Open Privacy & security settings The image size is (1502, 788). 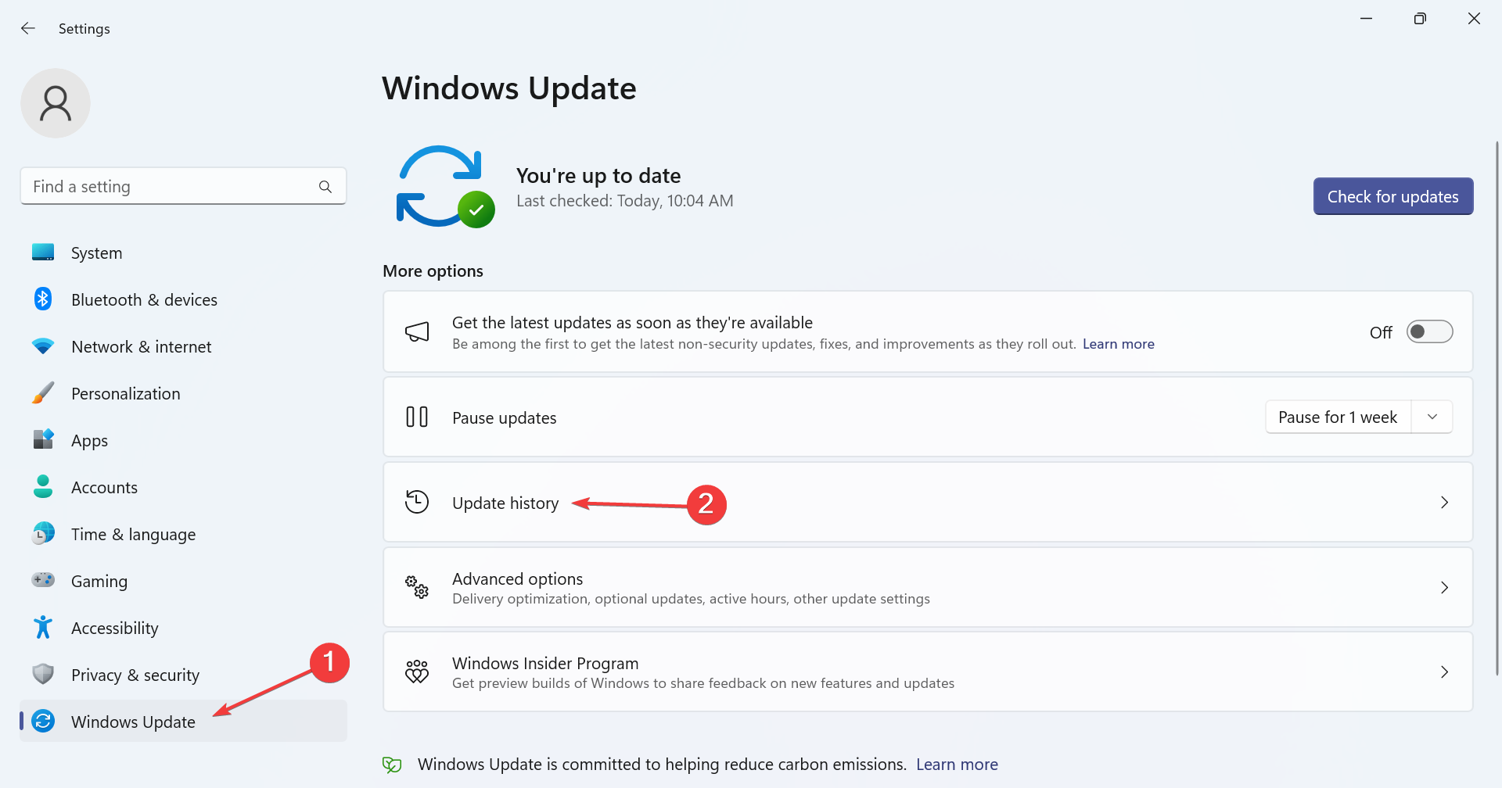pos(183,675)
